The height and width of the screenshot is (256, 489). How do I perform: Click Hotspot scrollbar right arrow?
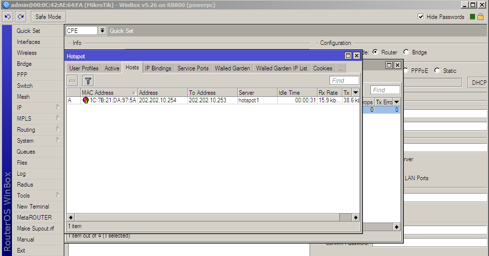[x=355, y=217]
